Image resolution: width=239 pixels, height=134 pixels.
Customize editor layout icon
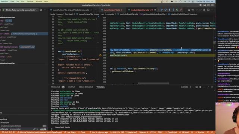click(212, 5)
